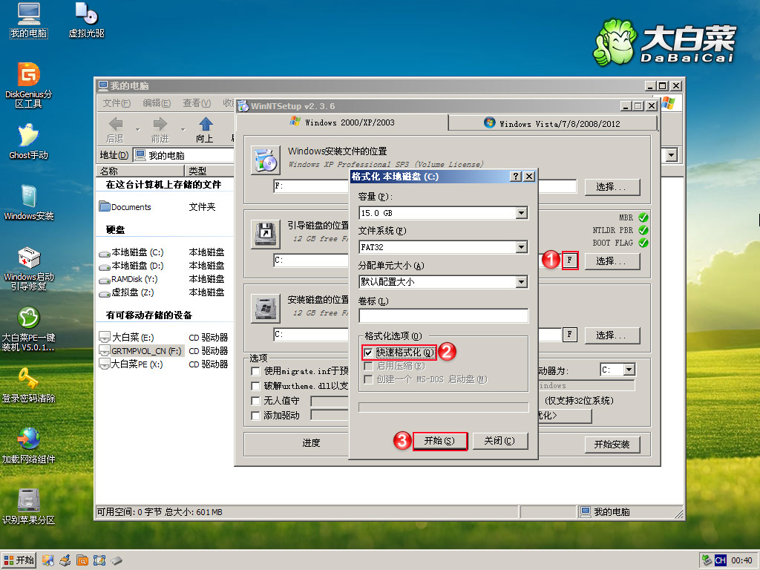Expand the 容量 capacity dropdown
Viewport: 760px width, 570px height.
pos(521,214)
